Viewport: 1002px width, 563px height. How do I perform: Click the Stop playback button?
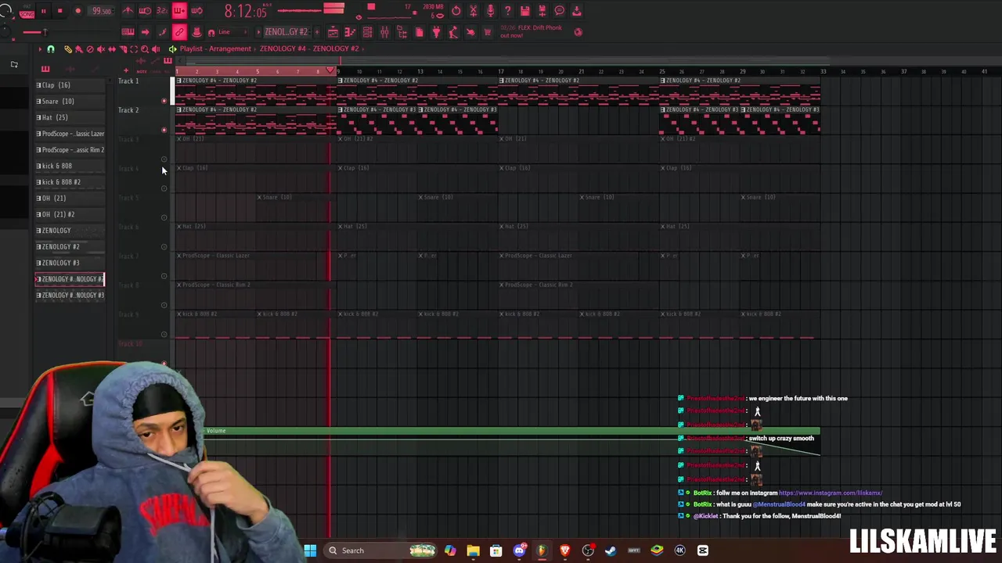[x=60, y=11]
